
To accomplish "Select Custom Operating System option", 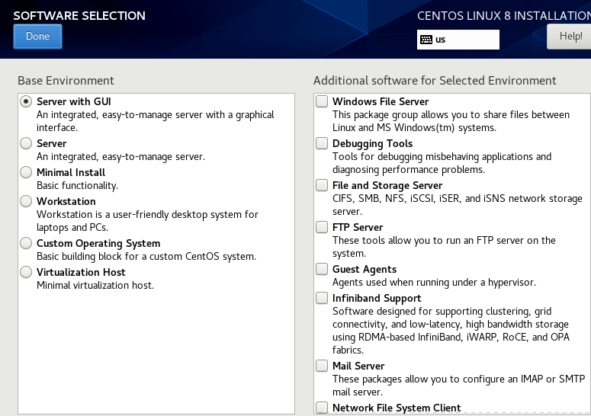I will 27,243.
